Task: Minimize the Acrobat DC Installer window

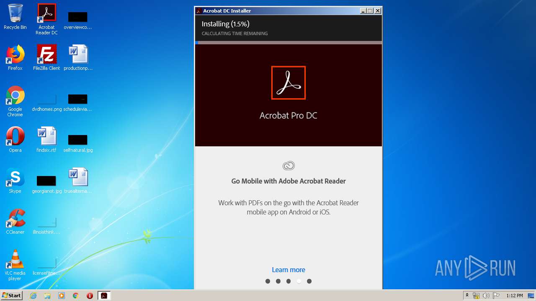Action: [x=363, y=11]
